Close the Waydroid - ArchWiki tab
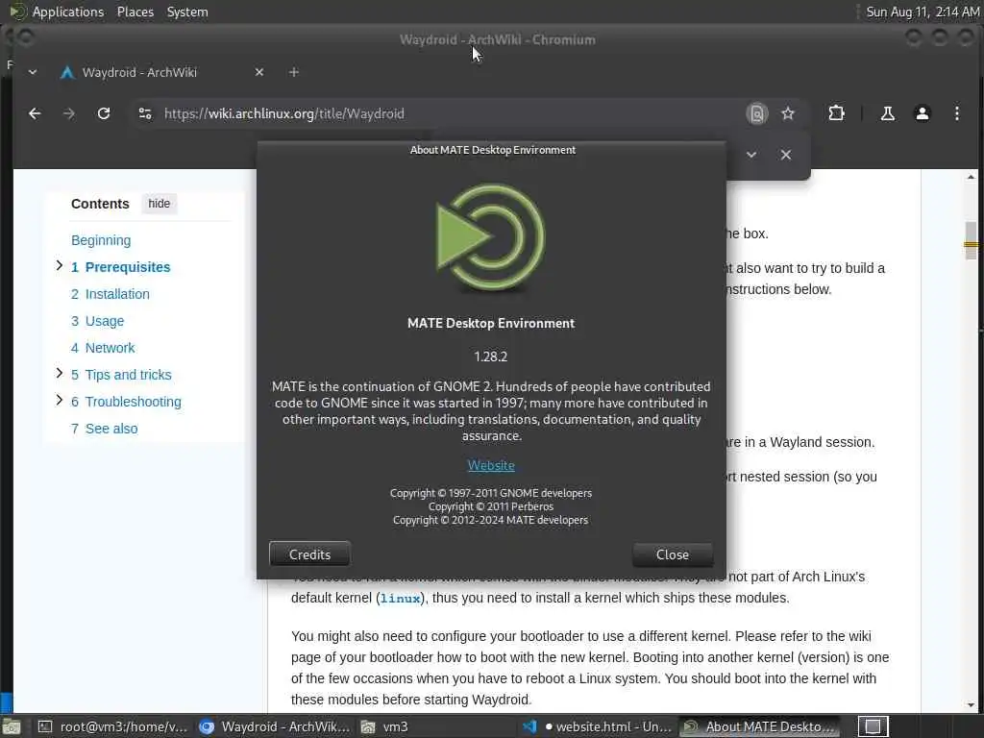Image resolution: width=984 pixels, height=738 pixels. (x=259, y=72)
